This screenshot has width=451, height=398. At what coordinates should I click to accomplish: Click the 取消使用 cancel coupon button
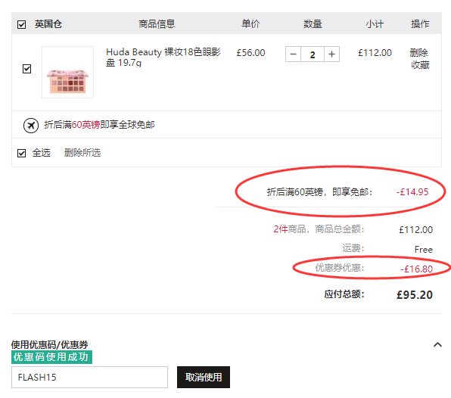pyautogui.click(x=204, y=377)
